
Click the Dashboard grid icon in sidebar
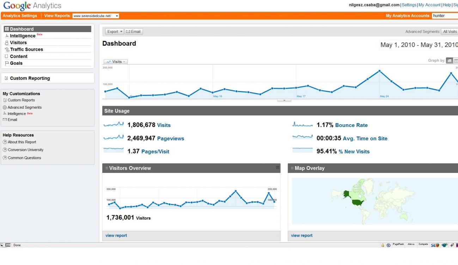[7, 29]
